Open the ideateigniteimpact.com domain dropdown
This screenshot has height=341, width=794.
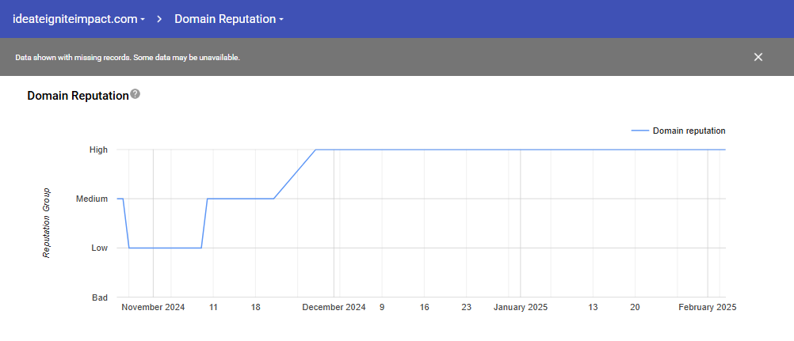78,19
